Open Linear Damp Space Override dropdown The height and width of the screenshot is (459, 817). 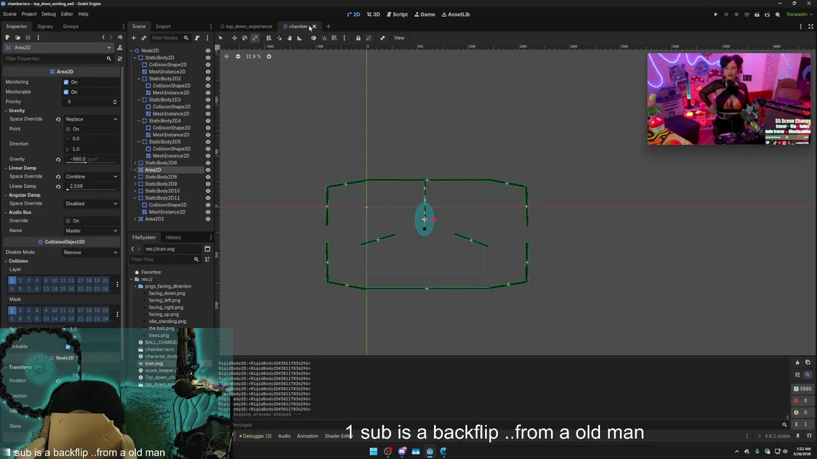coord(91,177)
